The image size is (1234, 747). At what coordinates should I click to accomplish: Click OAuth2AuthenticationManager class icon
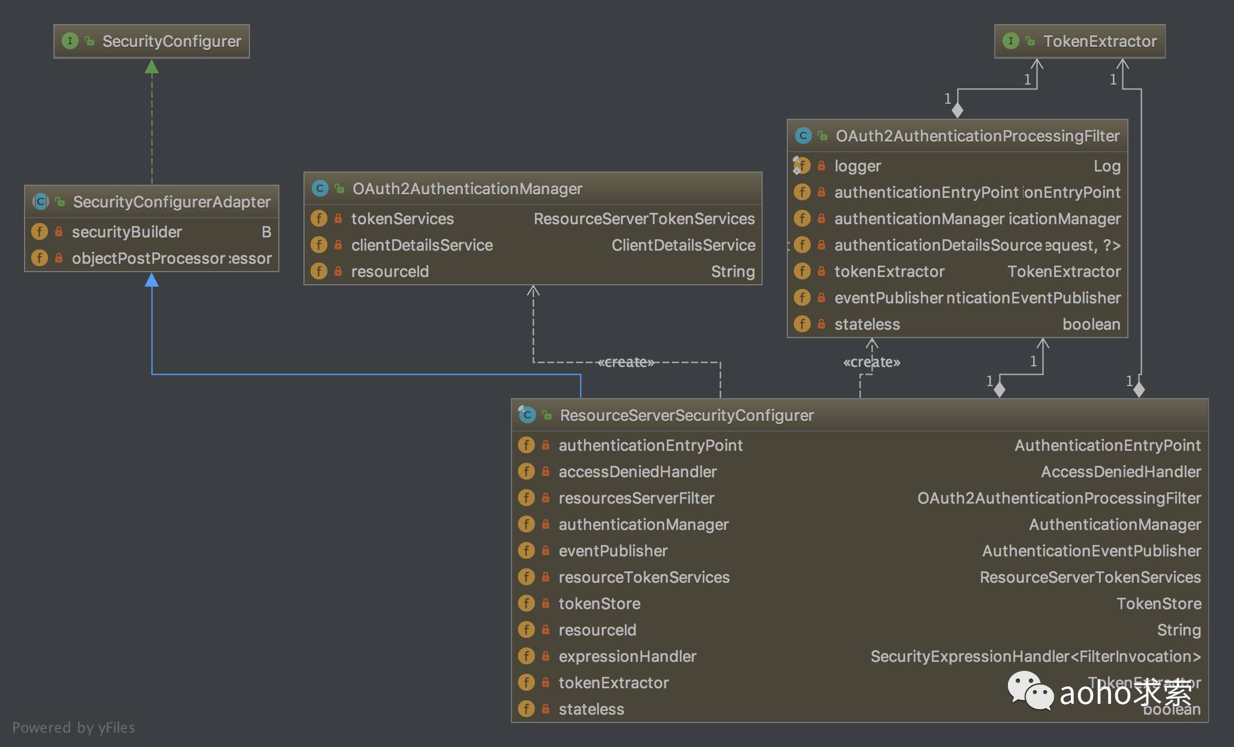(320, 189)
